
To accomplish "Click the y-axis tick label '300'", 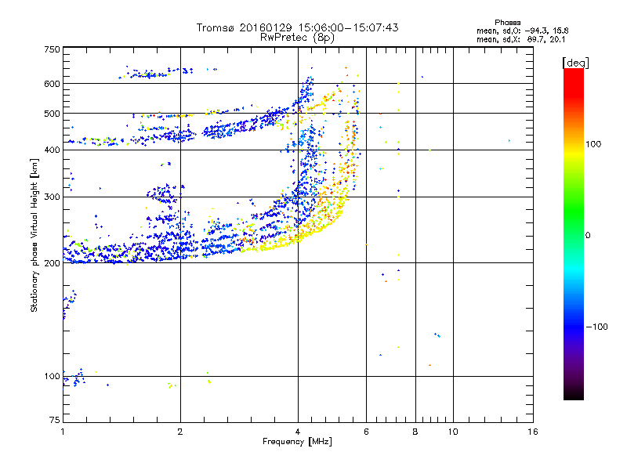I will click(x=52, y=197).
